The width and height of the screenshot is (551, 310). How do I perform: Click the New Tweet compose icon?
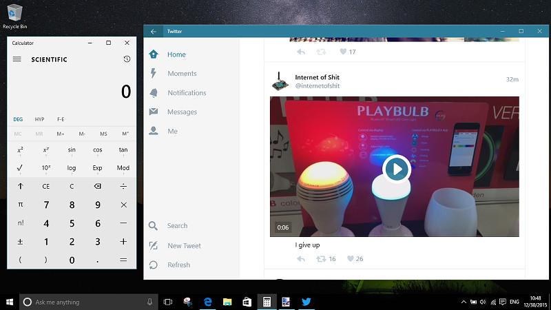pos(153,245)
